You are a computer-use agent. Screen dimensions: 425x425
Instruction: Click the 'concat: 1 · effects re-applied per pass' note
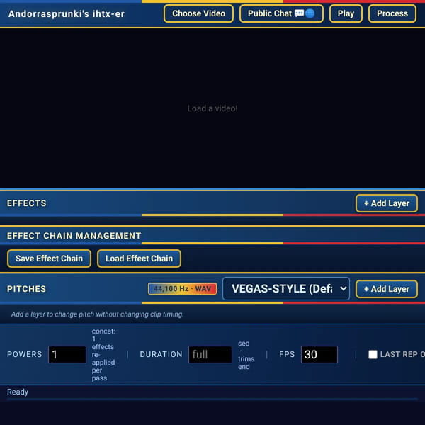click(x=103, y=355)
